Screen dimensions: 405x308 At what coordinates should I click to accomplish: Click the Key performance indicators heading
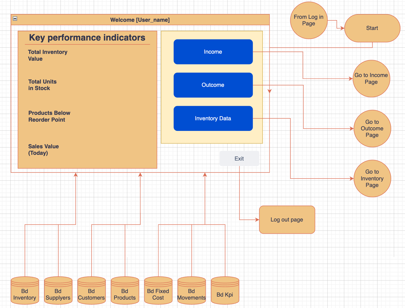[x=87, y=38]
